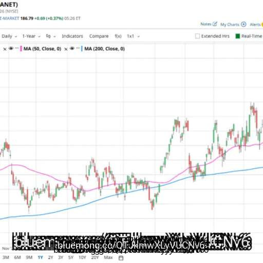263x263 pixels.
Task: Click the +0.69 (+0.37%) change value
Action: pos(49,18)
